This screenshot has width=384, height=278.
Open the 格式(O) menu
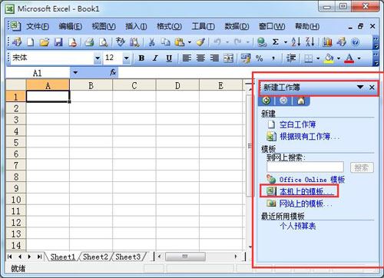(x=169, y=26)
